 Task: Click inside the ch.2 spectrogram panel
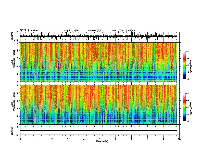point(98,105)
